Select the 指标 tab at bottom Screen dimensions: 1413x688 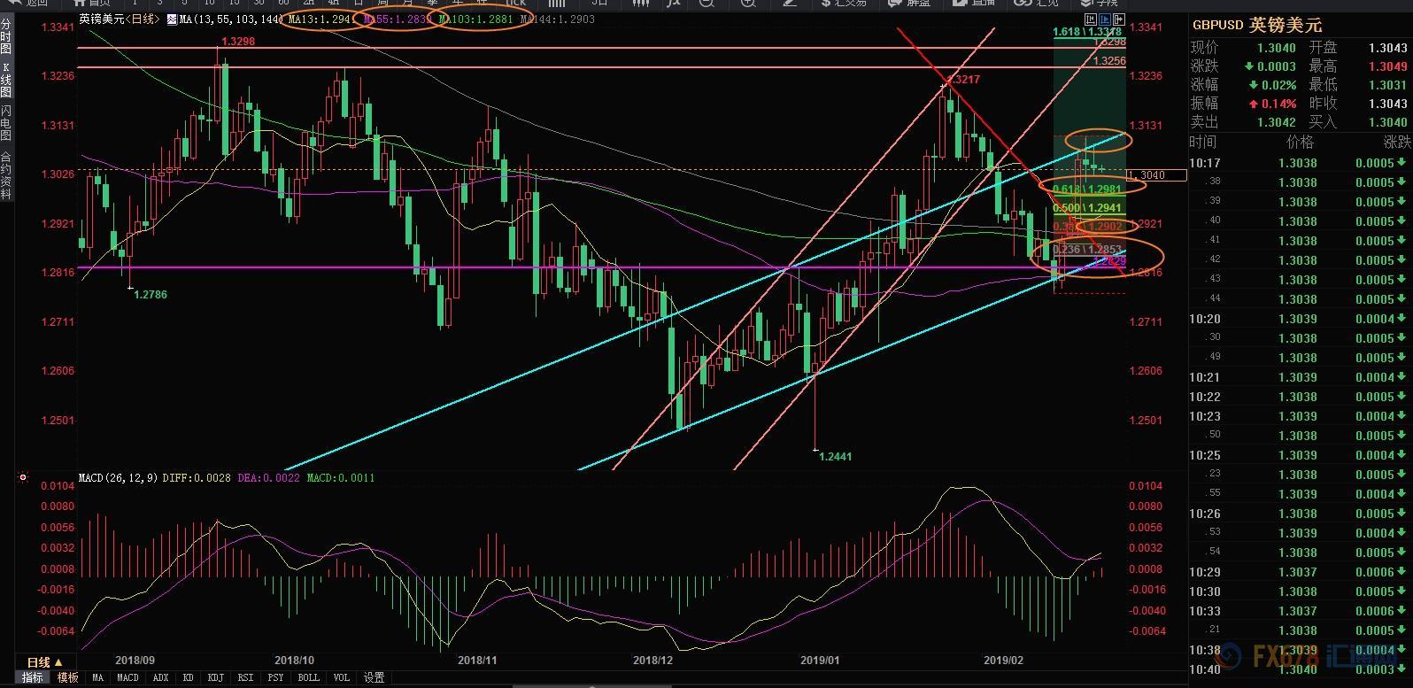[x=32, y=677]
